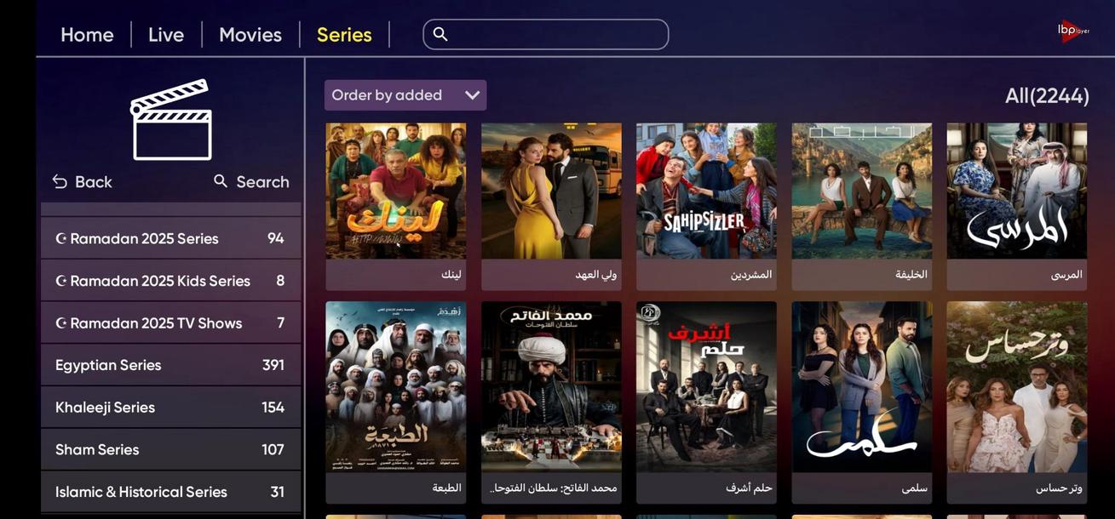
Task: Click the Back arrow icon
Action: point(60,181)
